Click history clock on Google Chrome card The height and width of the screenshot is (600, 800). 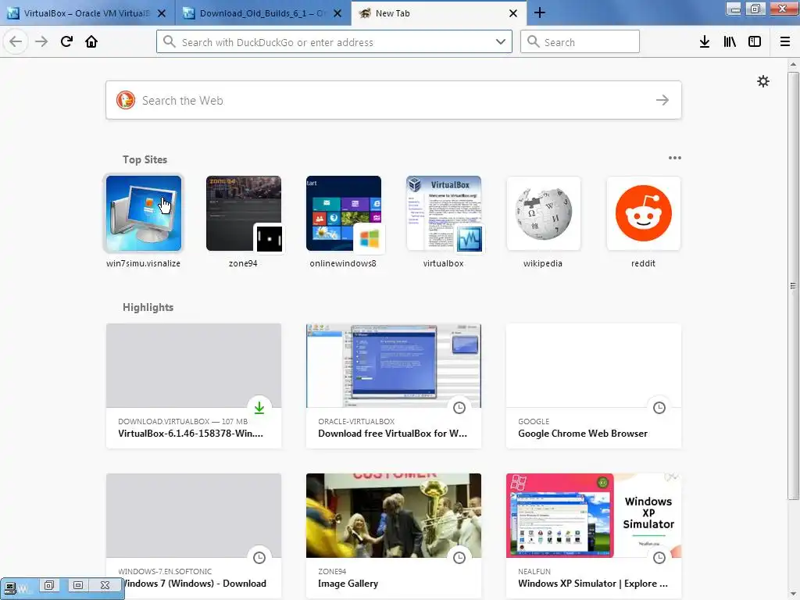(x=659, y=408)
